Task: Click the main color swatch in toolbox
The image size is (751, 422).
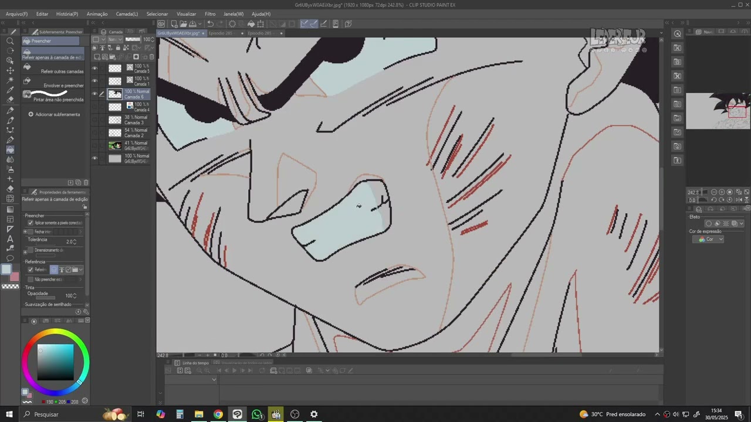Action: coord(6,269)
